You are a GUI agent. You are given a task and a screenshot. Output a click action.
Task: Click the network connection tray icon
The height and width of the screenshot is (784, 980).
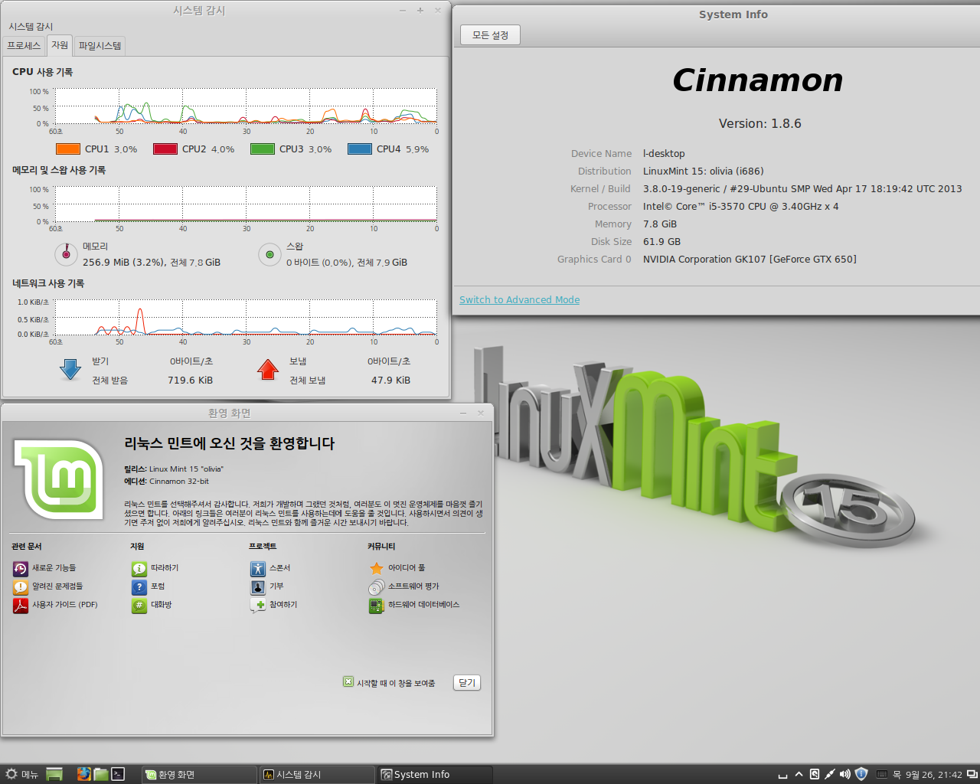tap(830, 774)
